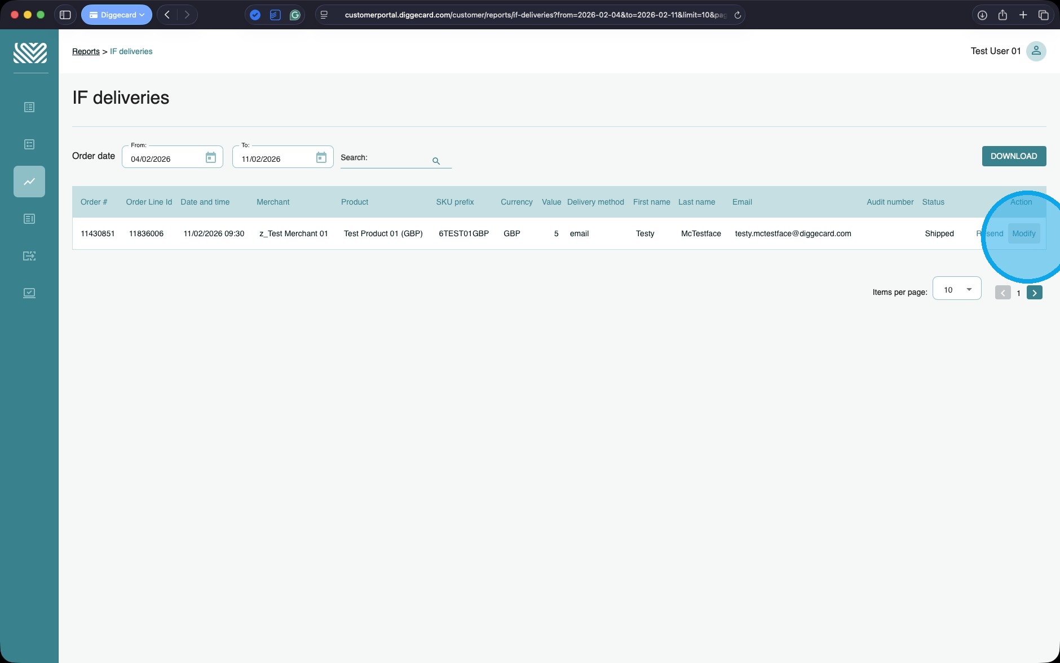The image size is (1060, 663).
Task: Go forward with the browser forward arrow
Action: [187, 15]
